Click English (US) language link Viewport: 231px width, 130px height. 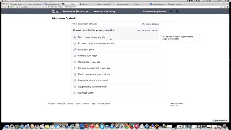[x=174, y=105]
